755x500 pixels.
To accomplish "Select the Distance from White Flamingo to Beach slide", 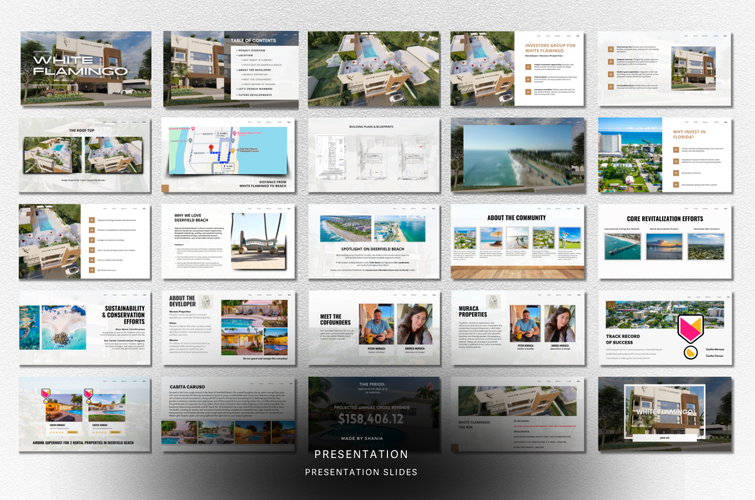I will 228,155.
